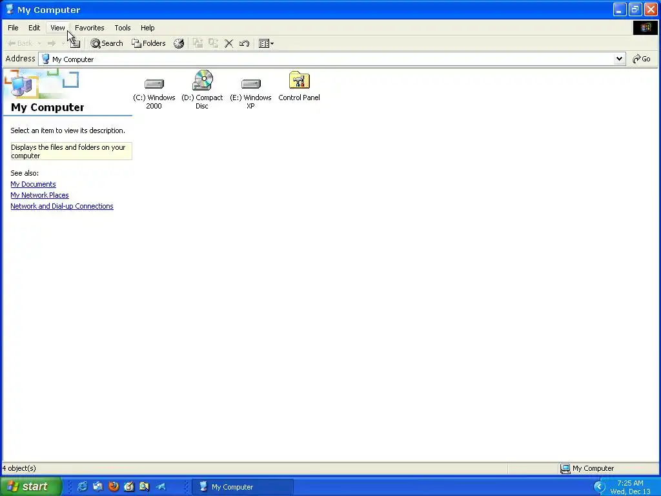Click the Copy To toolbar icon
This screenshot has height=496, width=661.
[213, 43]
